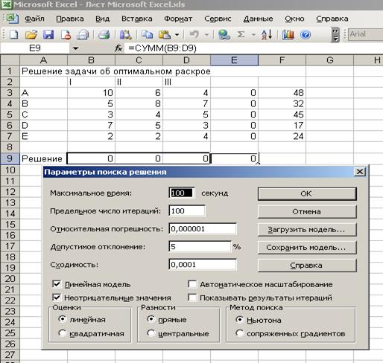This screenshot has width=383, height=363.
Task: Click the AutoSum sigma icon
Action: pyautogui.click(x=241, y=34)
